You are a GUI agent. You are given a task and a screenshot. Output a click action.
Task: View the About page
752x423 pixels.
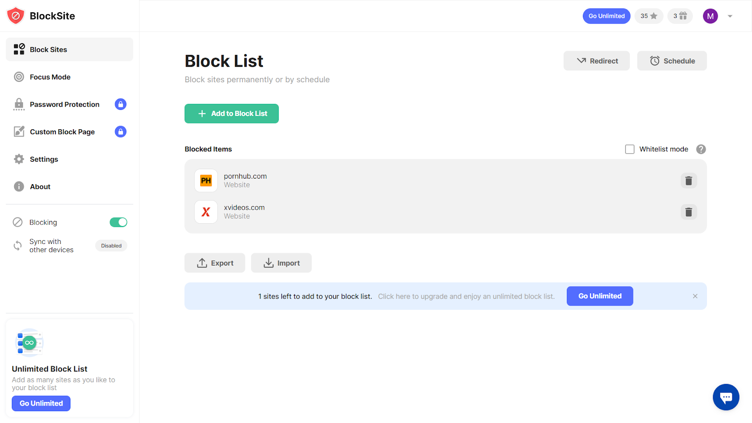(x=40, y=186)
